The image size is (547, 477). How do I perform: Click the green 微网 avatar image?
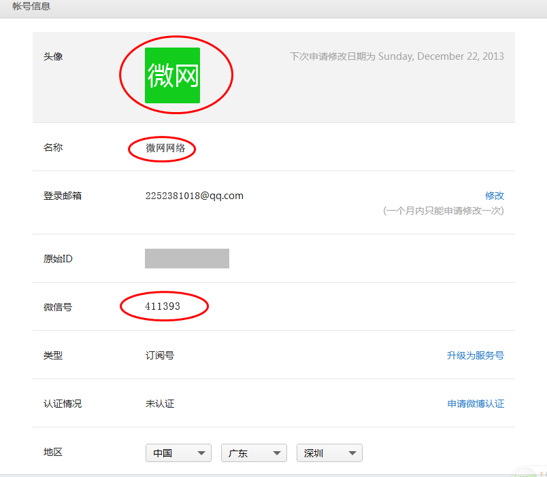click(x=172, y=75)
